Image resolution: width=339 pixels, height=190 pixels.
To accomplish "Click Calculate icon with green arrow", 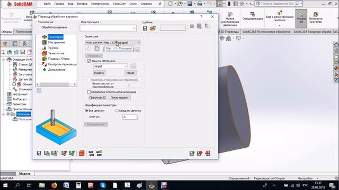I will point(72,153).
